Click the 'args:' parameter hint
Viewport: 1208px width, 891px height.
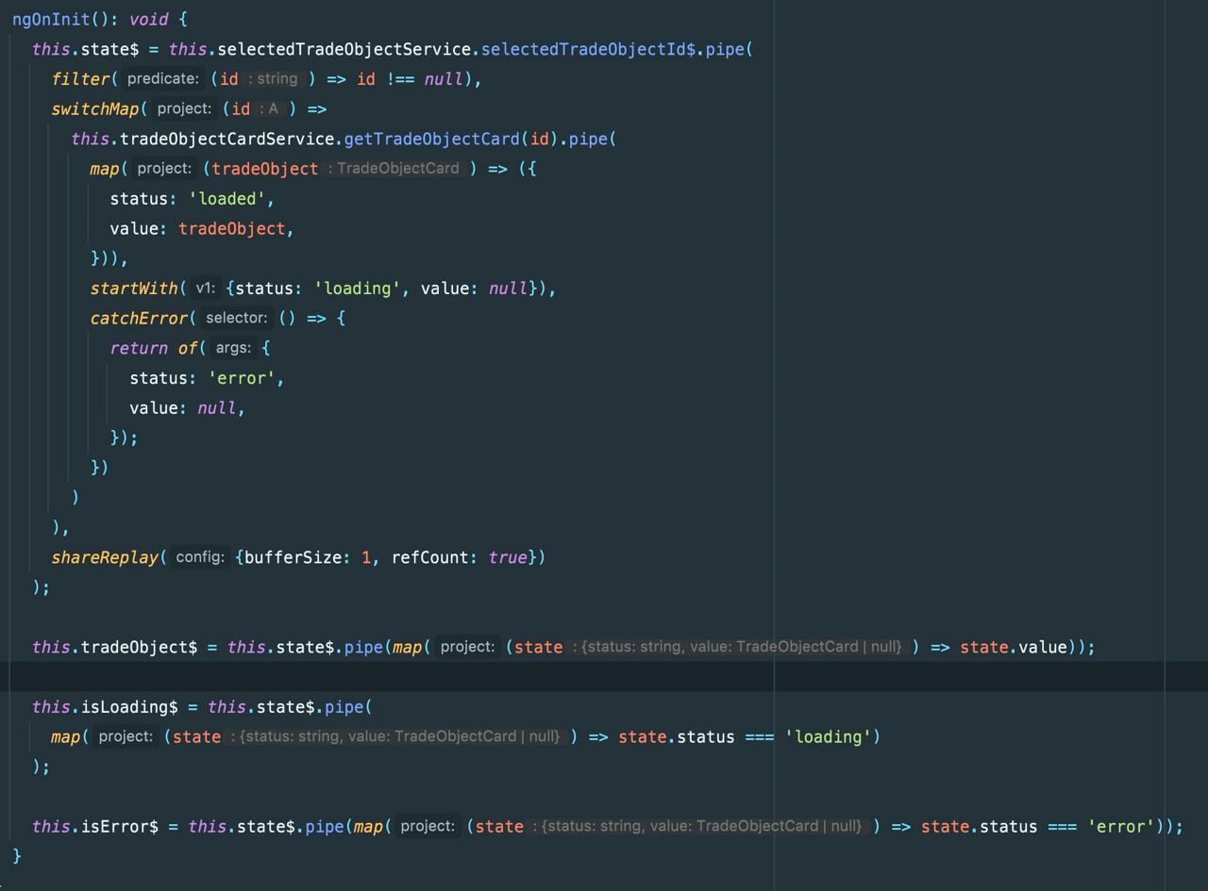click(233, 349)
